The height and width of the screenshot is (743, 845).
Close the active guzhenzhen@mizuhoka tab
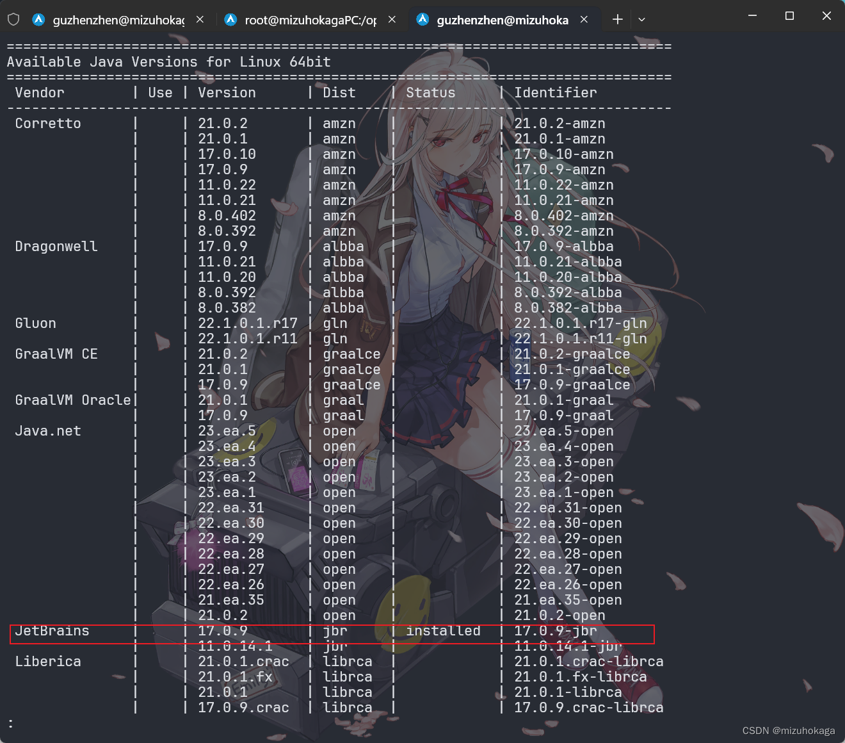click(x=584, y=19)
